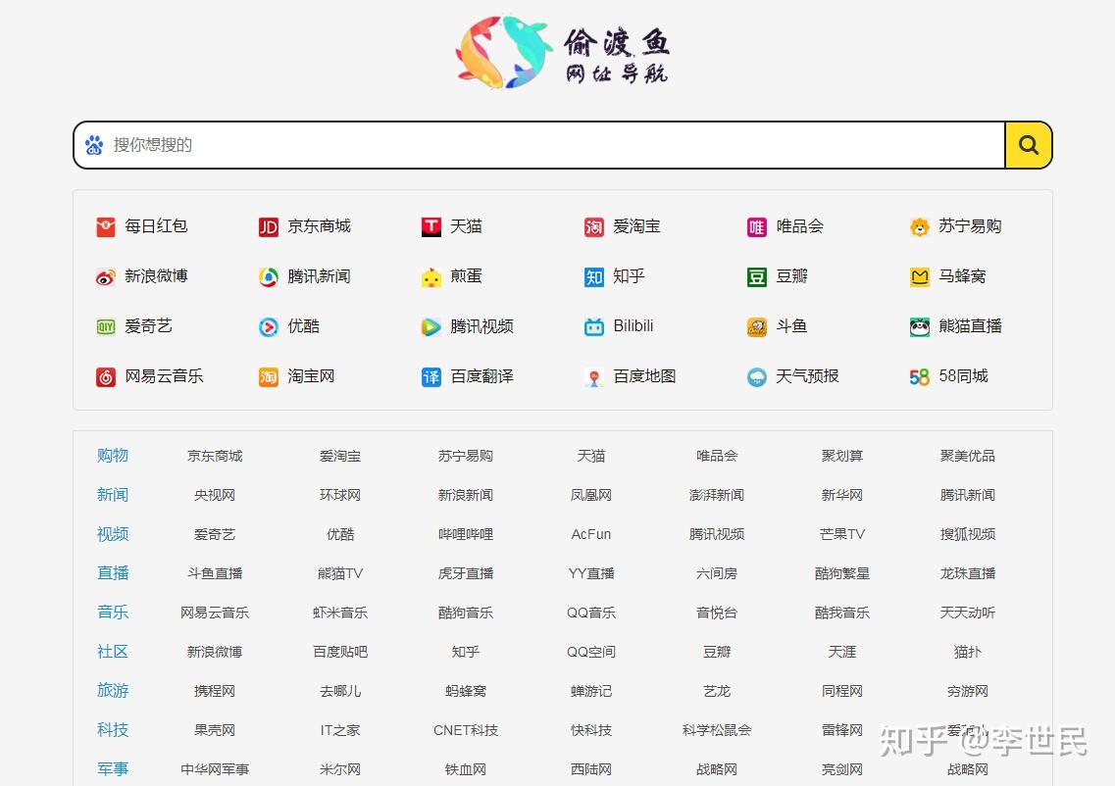
Task: Open the 百度地图 map pin icon
Action: tap(593, 376)
